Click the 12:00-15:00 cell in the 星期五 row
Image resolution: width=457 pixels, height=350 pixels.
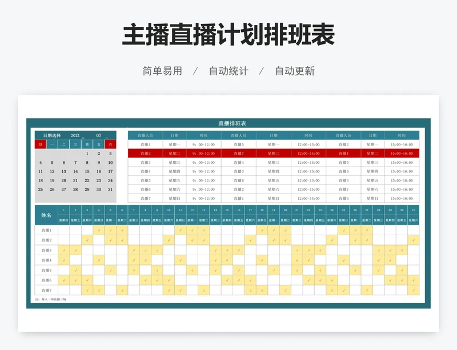coord(308,180)
